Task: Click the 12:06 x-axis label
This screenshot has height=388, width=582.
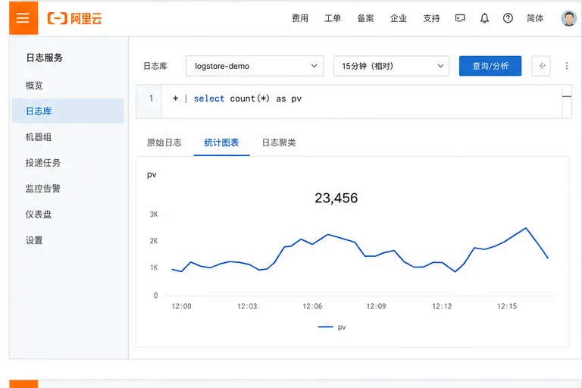Action: 312,306
